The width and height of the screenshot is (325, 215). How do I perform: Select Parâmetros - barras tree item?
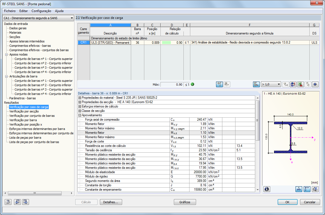[x=22, y=98]
